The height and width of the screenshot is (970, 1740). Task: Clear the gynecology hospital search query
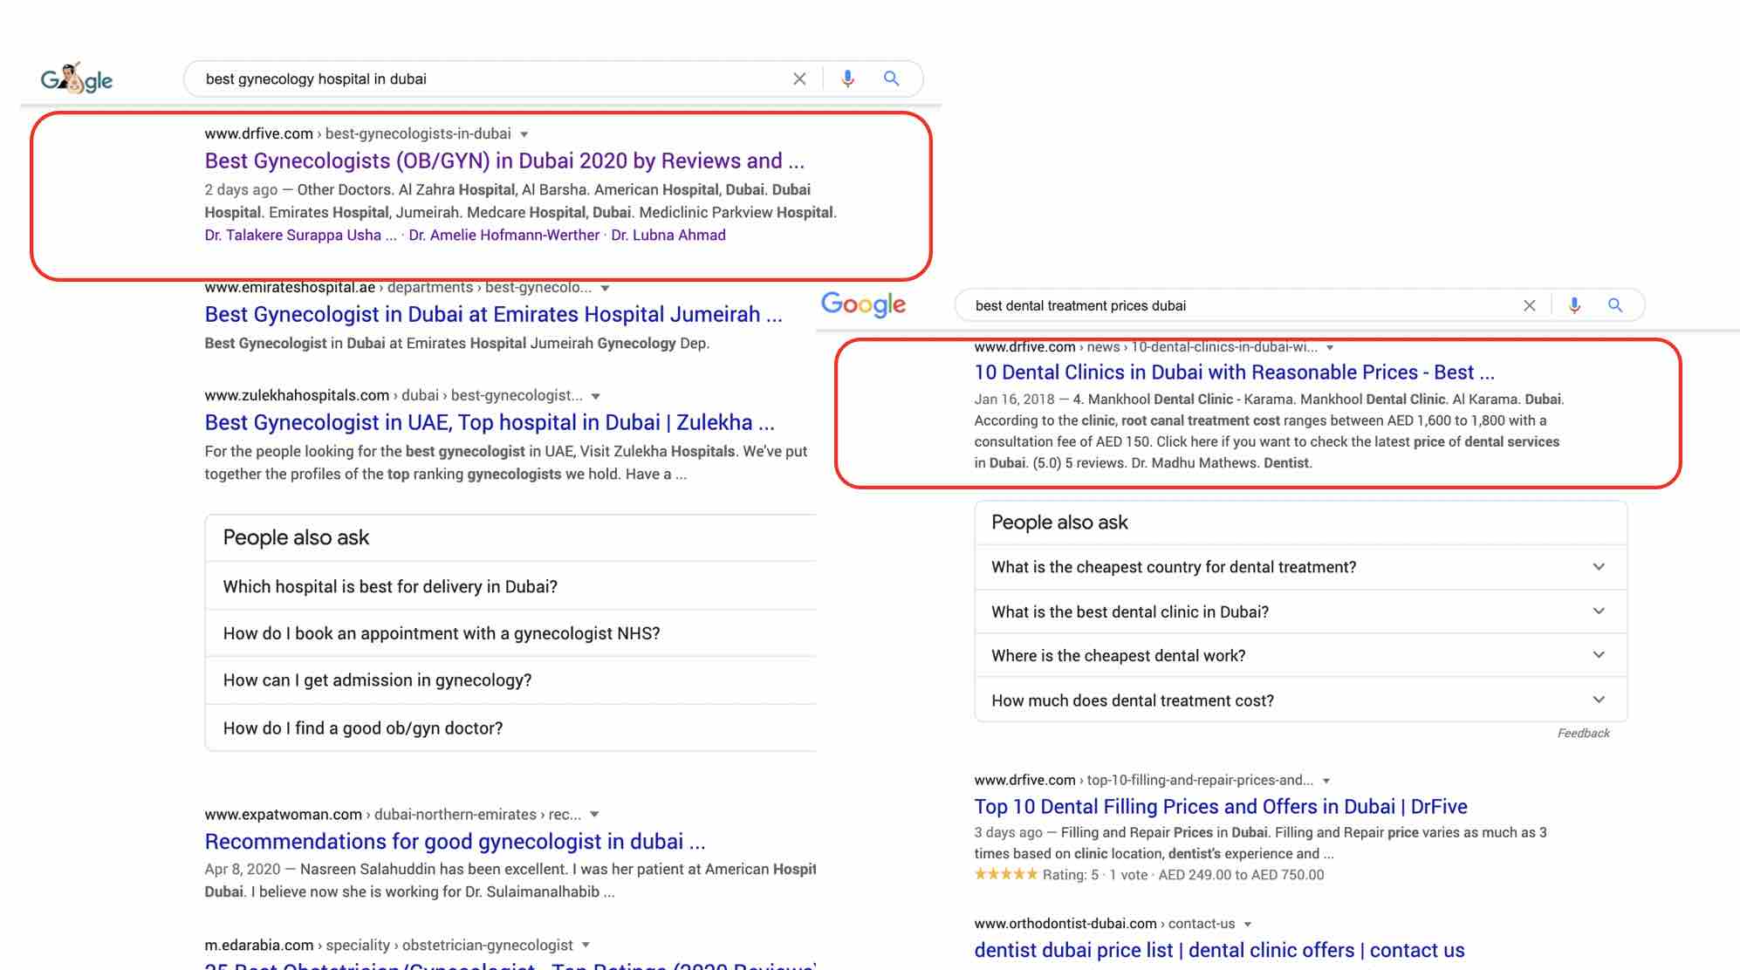pos(799,79)
